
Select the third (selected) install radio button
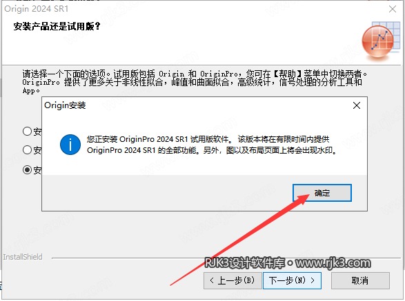[27, 169]
